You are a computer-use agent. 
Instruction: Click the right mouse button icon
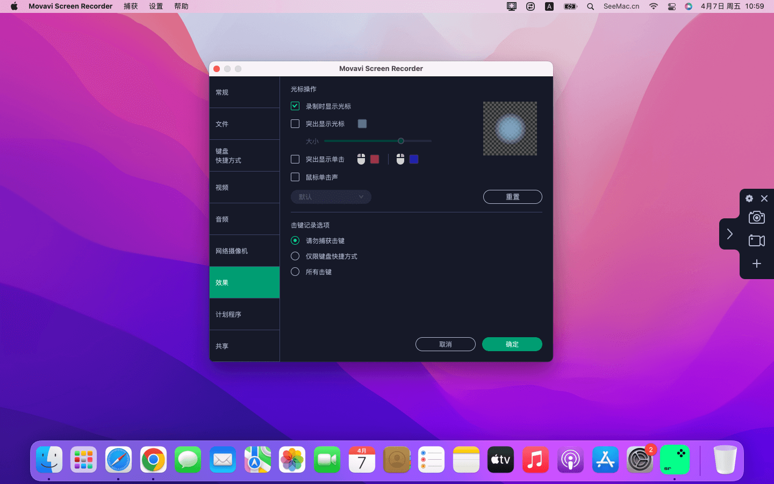400,159
